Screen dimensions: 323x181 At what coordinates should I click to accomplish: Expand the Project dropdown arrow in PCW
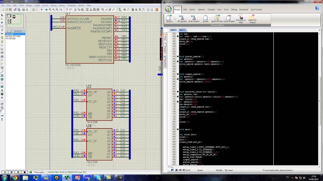pos(175,19)
